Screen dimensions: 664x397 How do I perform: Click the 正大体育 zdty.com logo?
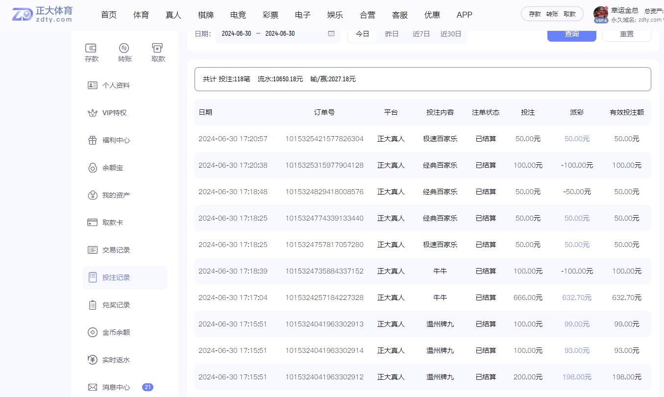point(42,15)
